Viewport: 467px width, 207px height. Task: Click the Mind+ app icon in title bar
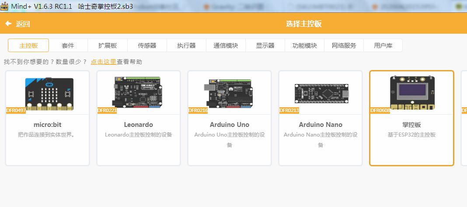pos(4,6)
